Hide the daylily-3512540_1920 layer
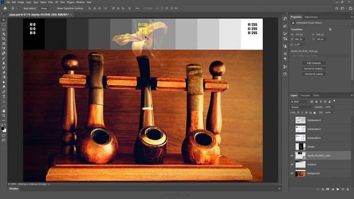This screenshot has height=199, width=354. click(292, 156)
